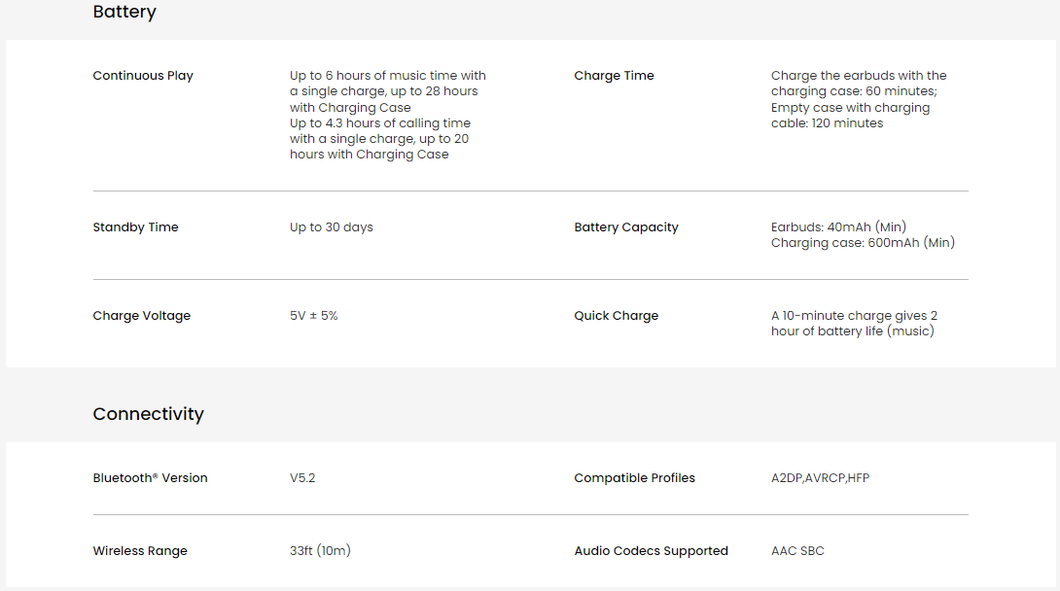1060x591 pixels.
Task: Click the Connectivity section heading
Action: [148, 413]
